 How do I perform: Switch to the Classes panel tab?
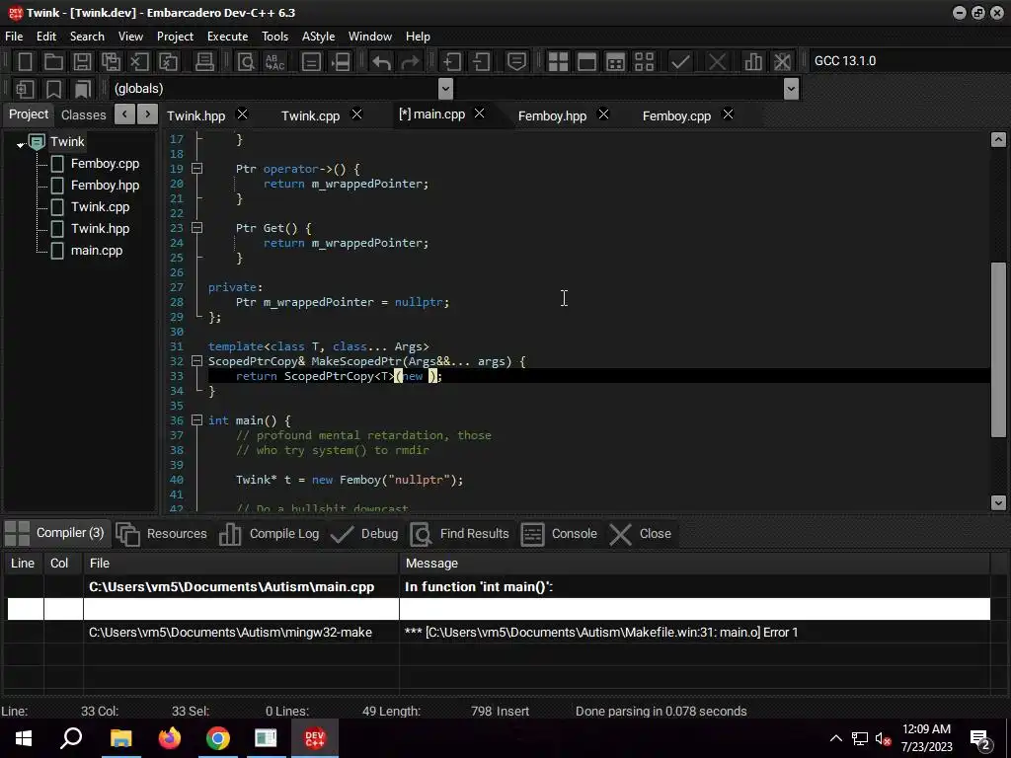tap(83, 115)
